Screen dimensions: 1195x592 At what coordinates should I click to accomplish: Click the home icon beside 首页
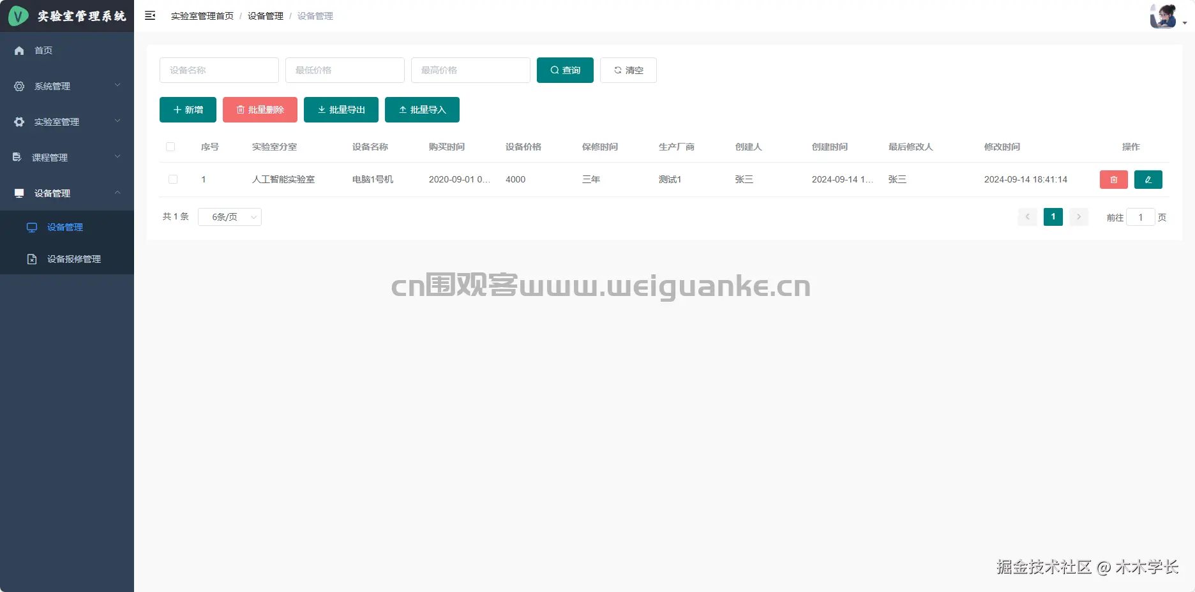click(x=19, y=50)
